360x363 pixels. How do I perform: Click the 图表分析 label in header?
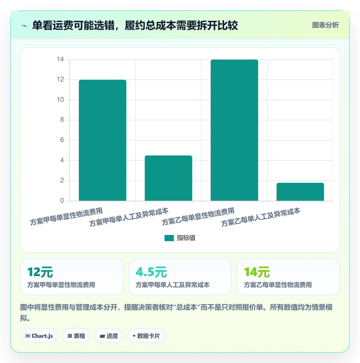[x=325, y=25]
